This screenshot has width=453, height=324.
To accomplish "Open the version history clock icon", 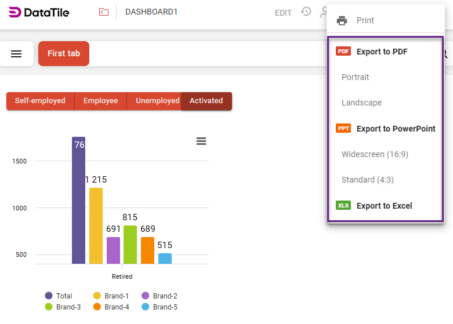I will click(306, 12).
